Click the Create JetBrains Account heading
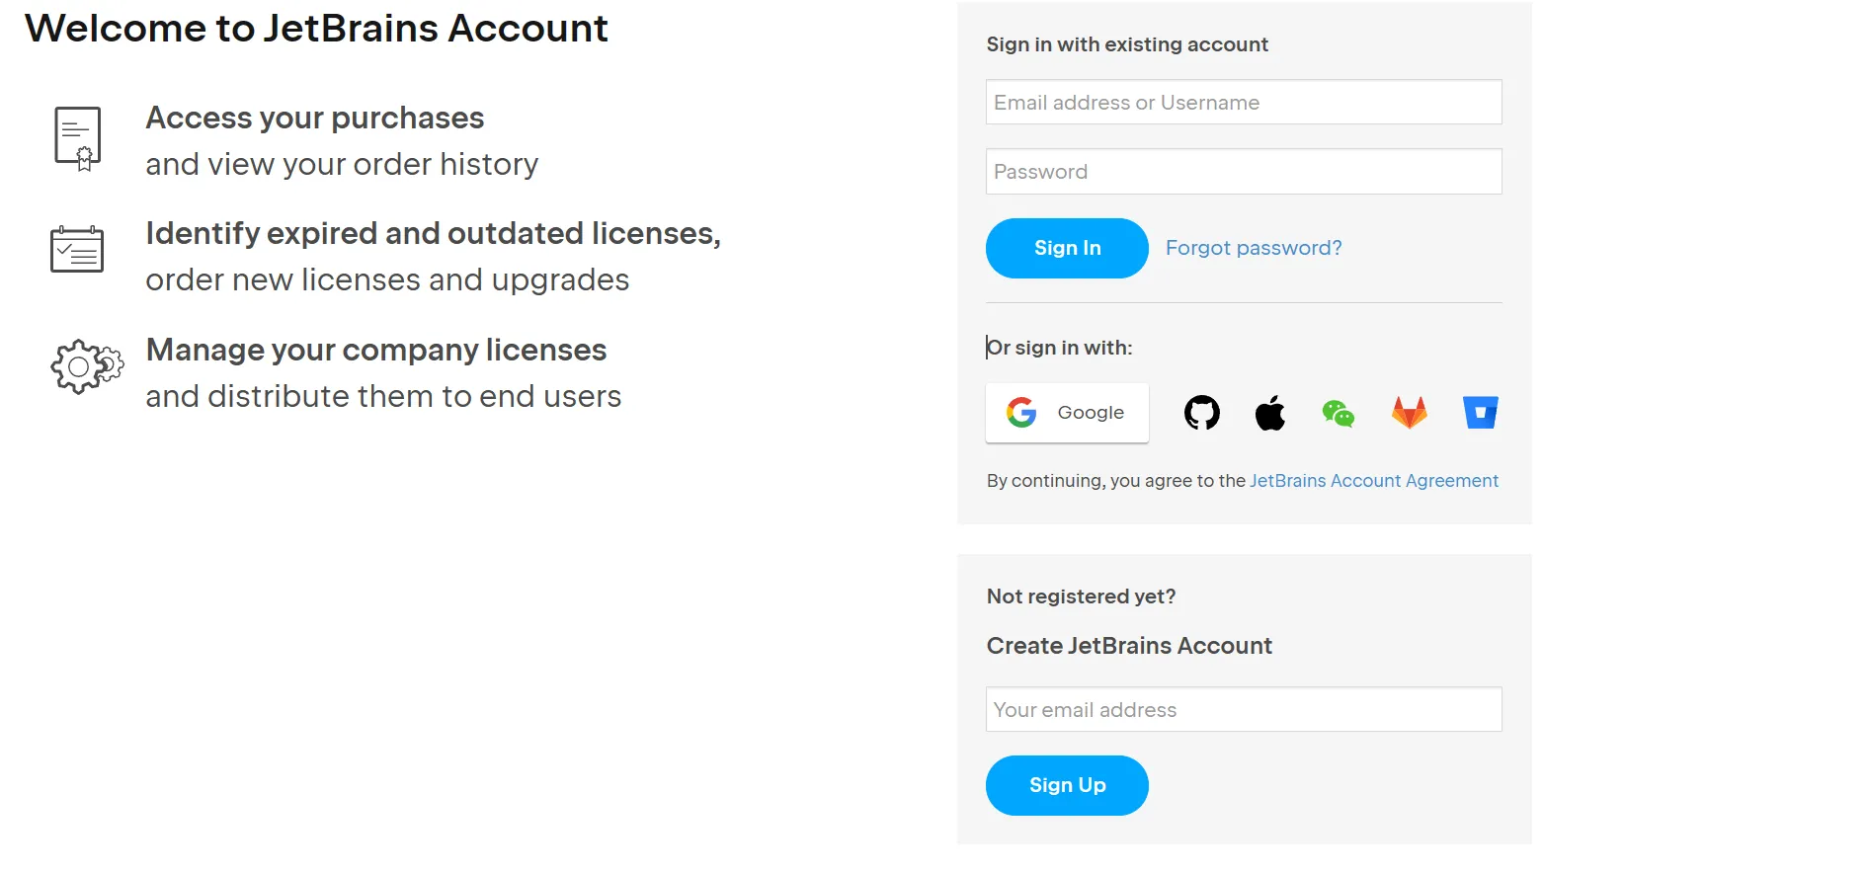Image resolution: width=1867 pixels, height=874 pixels. pyautogui.click(x=1128, y=646)
